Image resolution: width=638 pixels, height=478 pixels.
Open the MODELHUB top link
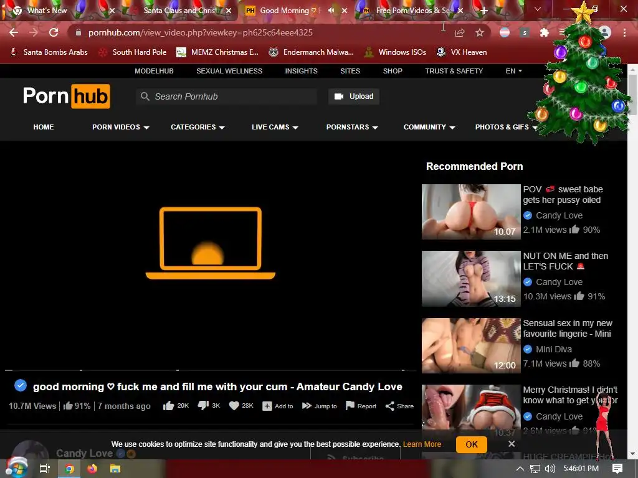pos(155,71)
